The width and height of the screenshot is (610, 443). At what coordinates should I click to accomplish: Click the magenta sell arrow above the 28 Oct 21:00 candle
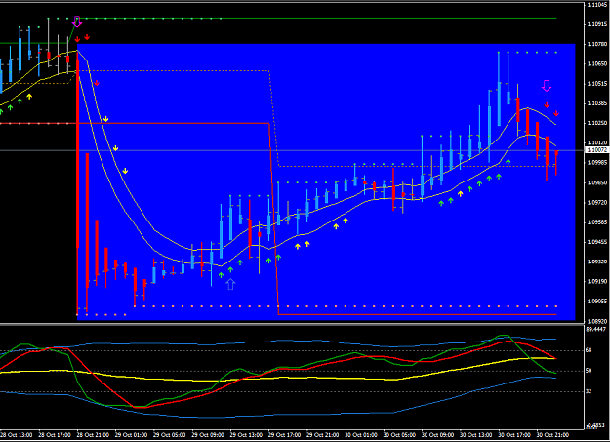point(77,21)
